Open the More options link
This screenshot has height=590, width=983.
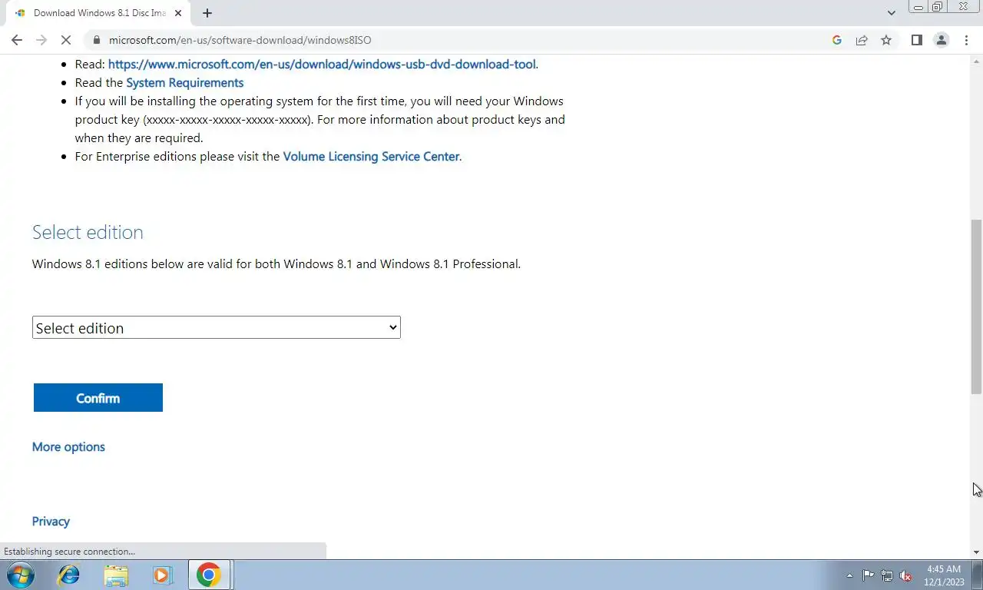[x=68, y=447]
